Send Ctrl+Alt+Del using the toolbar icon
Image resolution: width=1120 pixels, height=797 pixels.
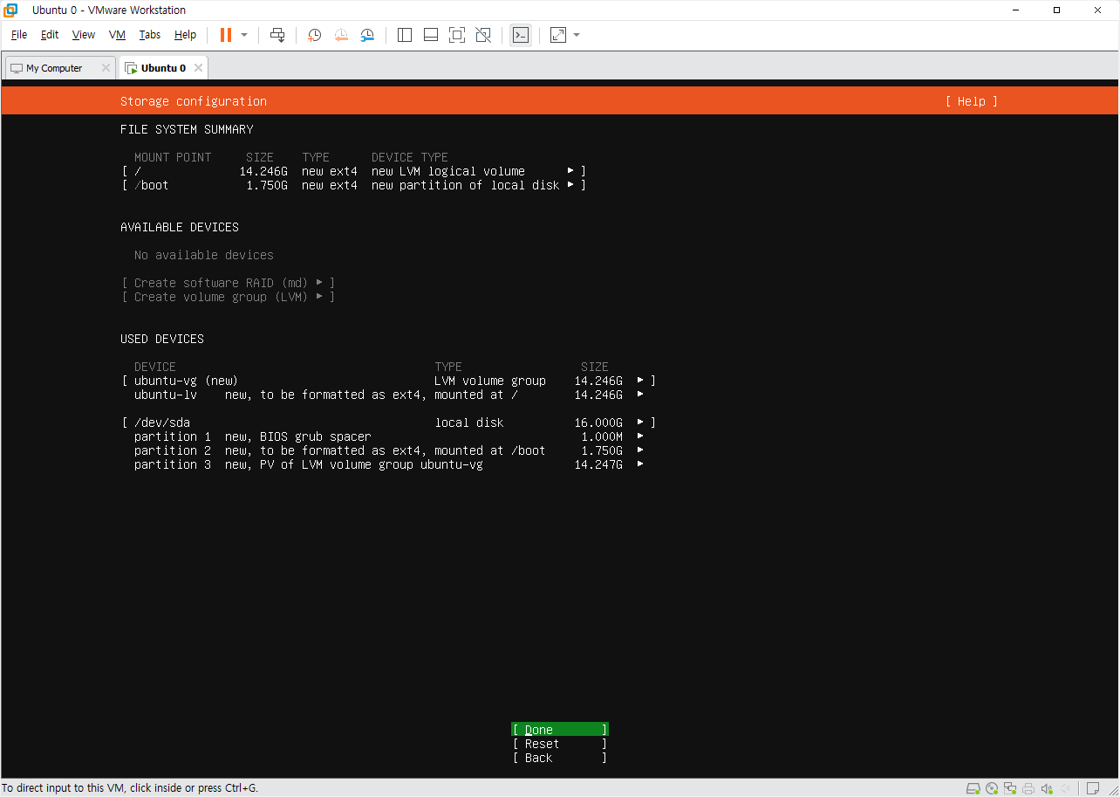277,35
